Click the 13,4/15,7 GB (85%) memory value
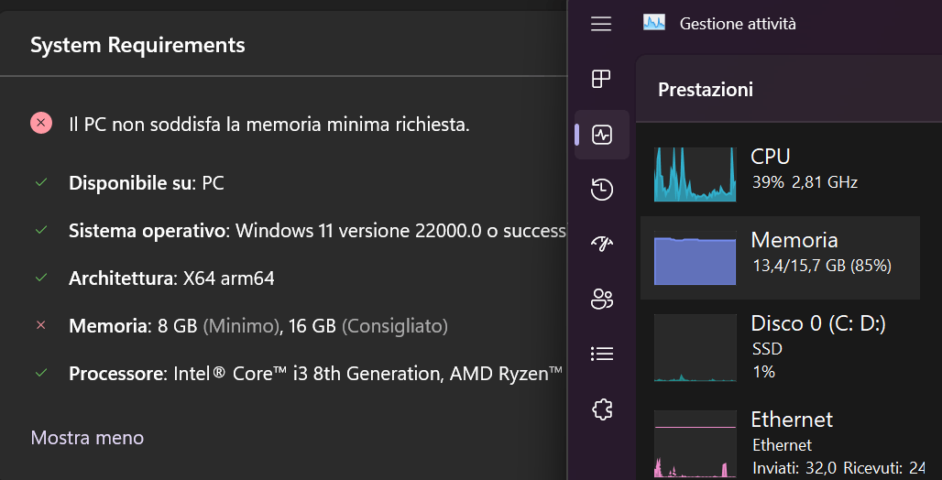 [822, 266]
